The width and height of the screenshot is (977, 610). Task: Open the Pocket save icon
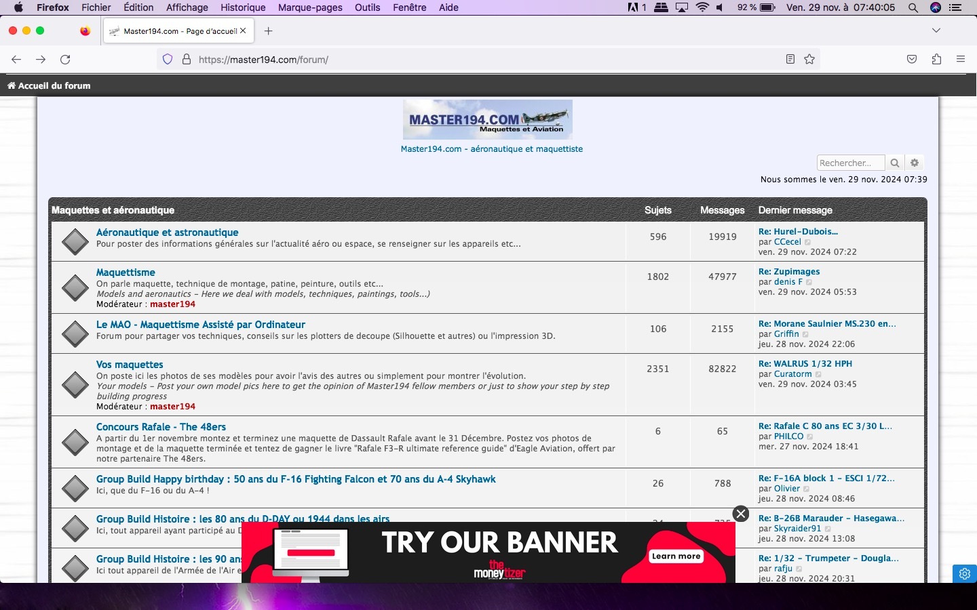click(x=912, y=60)
